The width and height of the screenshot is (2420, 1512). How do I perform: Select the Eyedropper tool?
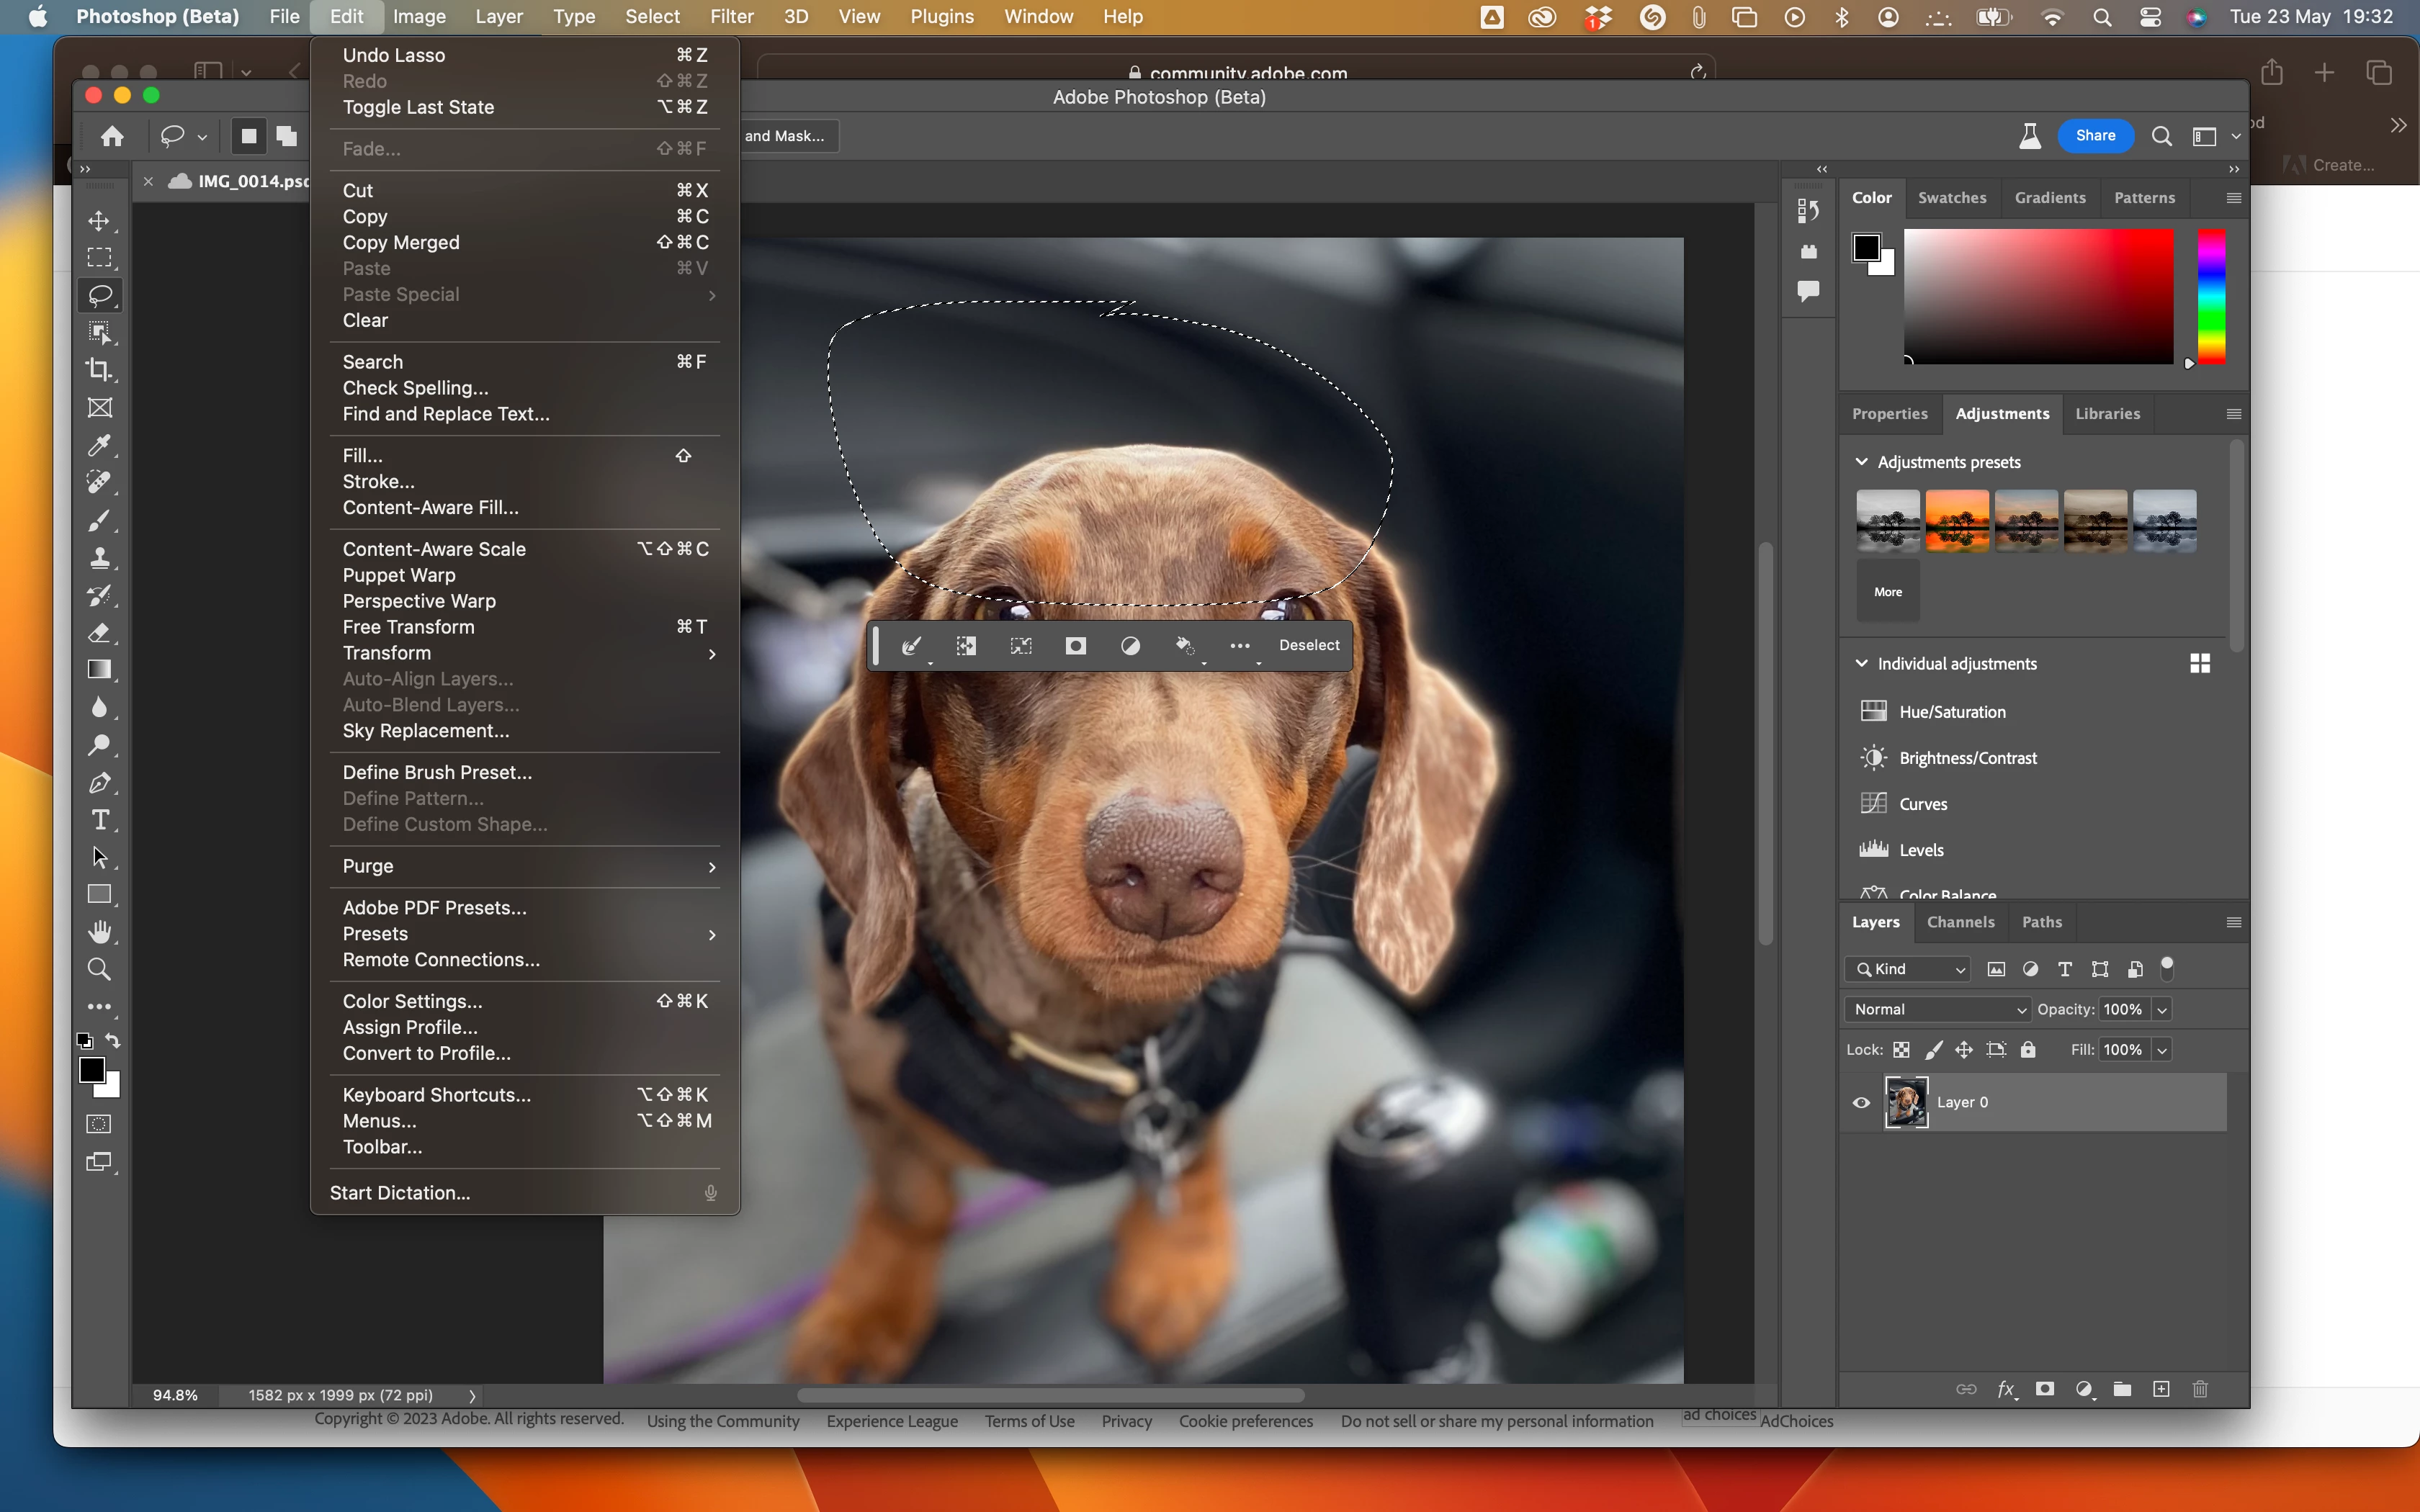click(x=98, y=445)
